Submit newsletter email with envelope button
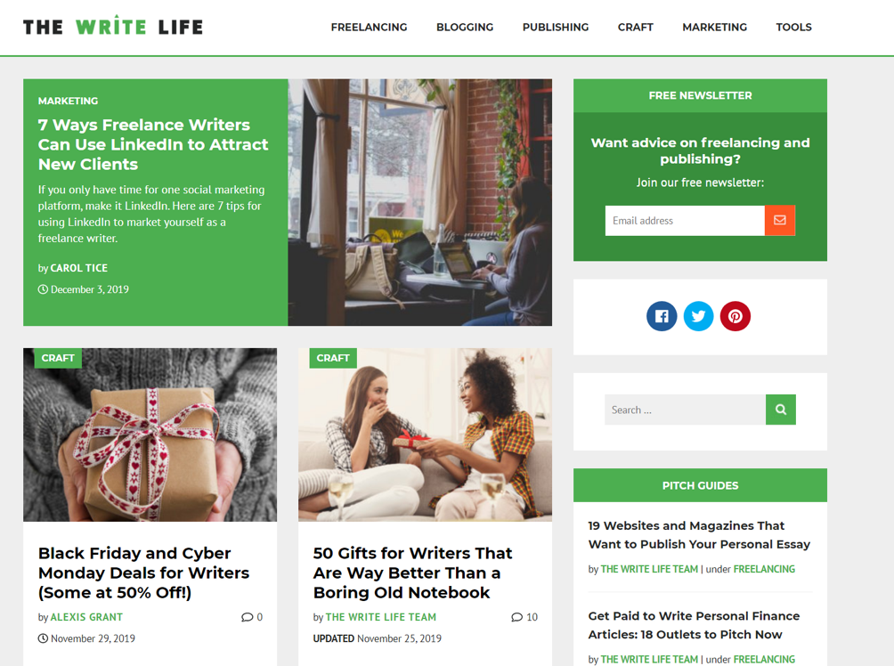894x666 pixels. click(x=780, y=220)
